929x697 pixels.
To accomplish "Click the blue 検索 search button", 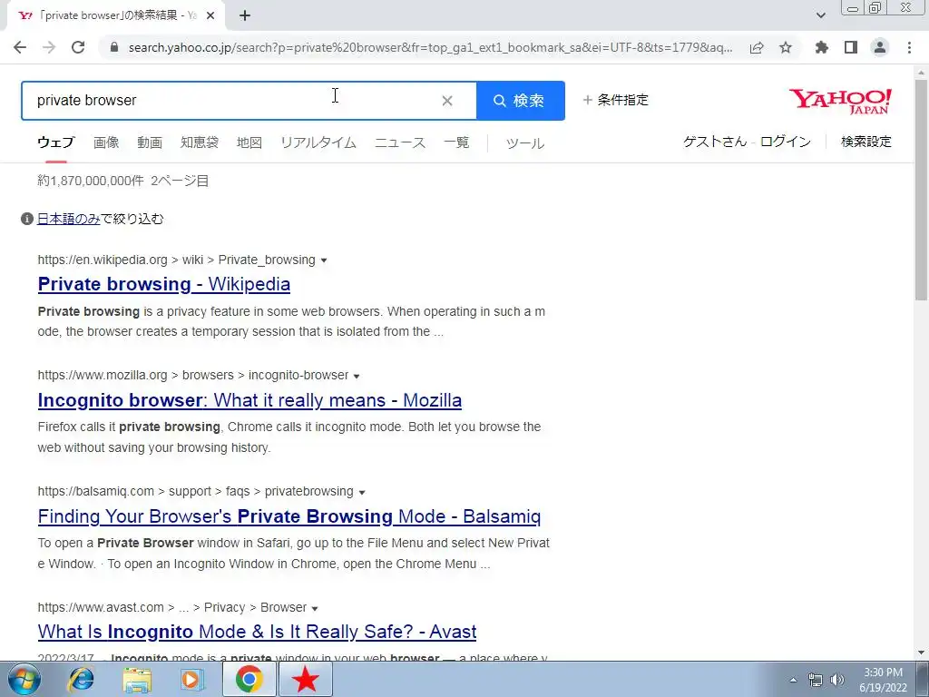I will (x=520, y=101).
